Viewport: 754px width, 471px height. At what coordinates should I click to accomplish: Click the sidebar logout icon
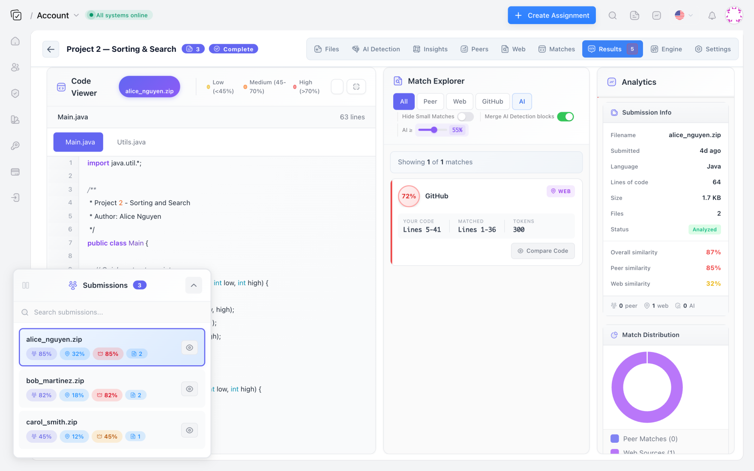tap(15, 197)
